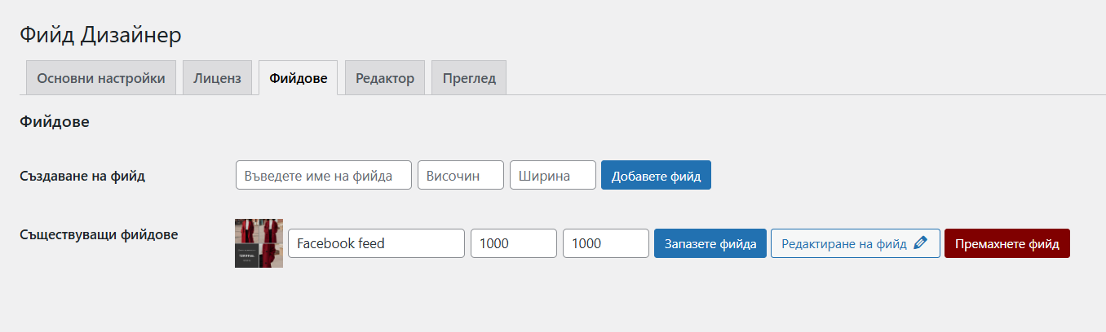Save the feed with Запазете фийда

point(710,243)
